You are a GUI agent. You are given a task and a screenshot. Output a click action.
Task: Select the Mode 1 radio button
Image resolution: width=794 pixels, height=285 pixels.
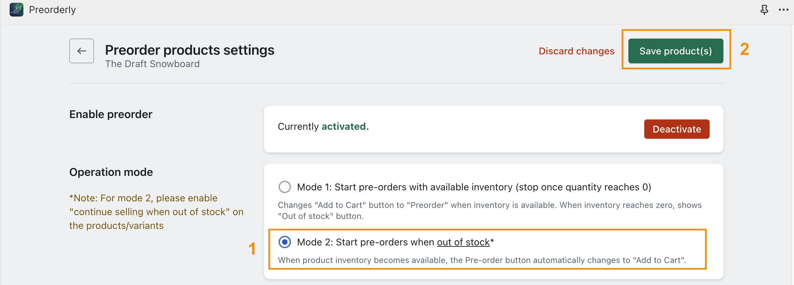285,187
